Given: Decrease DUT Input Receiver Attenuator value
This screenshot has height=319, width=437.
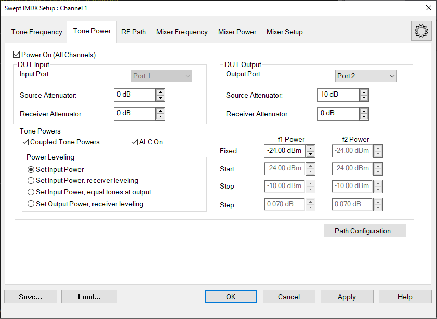Looking at the screenshot, I should tap(160, 117).
